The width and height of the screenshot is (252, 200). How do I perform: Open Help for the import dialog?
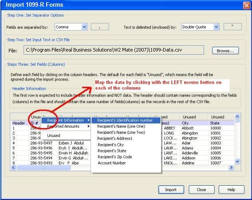tap(231, 190)
